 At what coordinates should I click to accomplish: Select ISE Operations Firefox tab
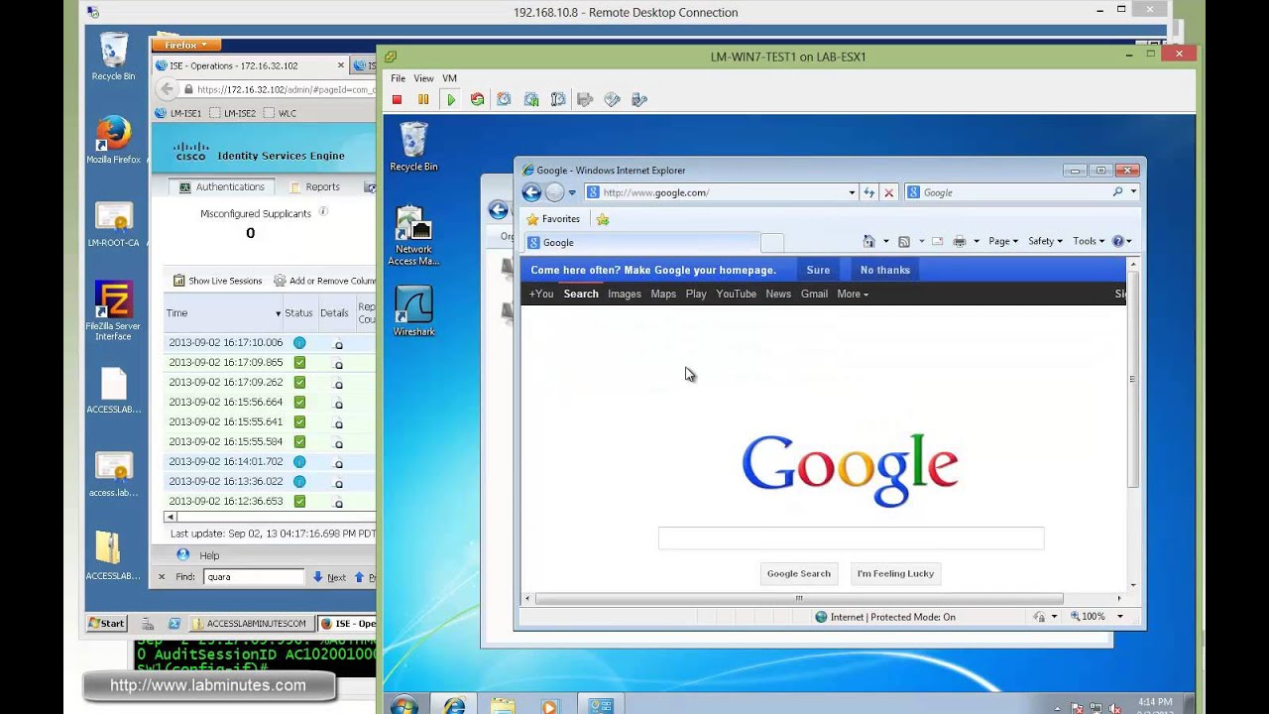click(x=250, y=65)
